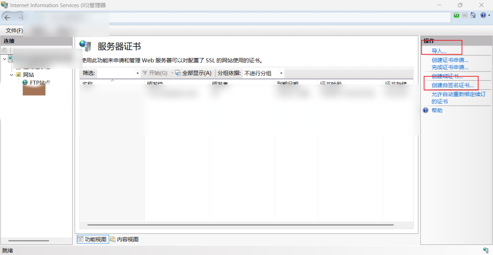Collapse the 网站 tree node
Viewport: 493px width, 255px height.
[12, 74]
